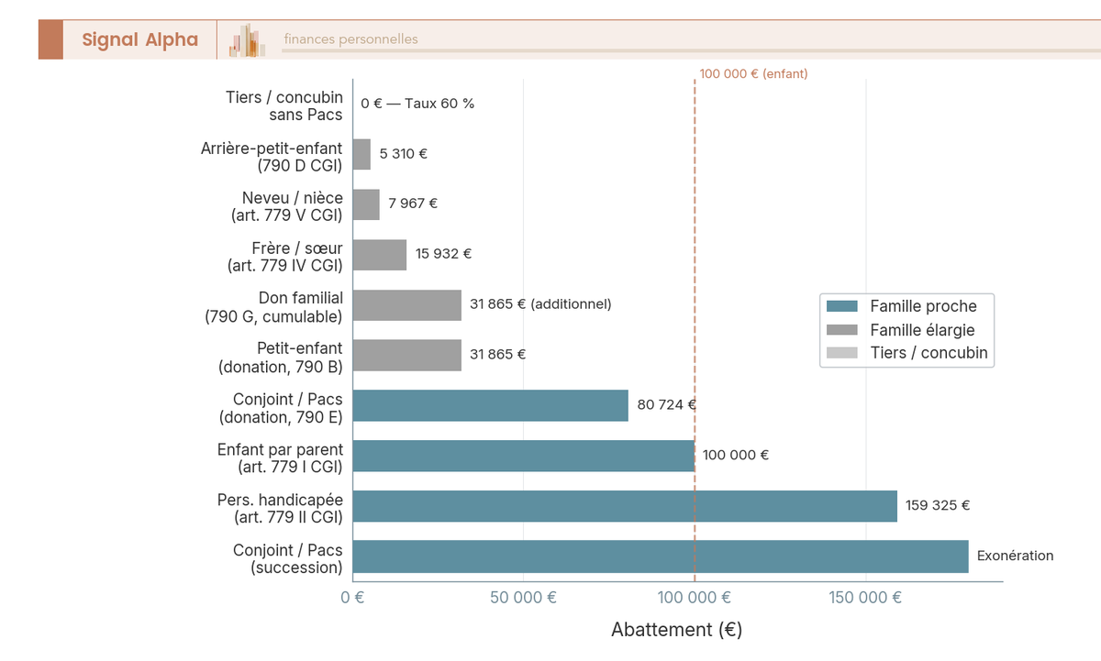Click the '5 310 €' value label

[403, 154]
